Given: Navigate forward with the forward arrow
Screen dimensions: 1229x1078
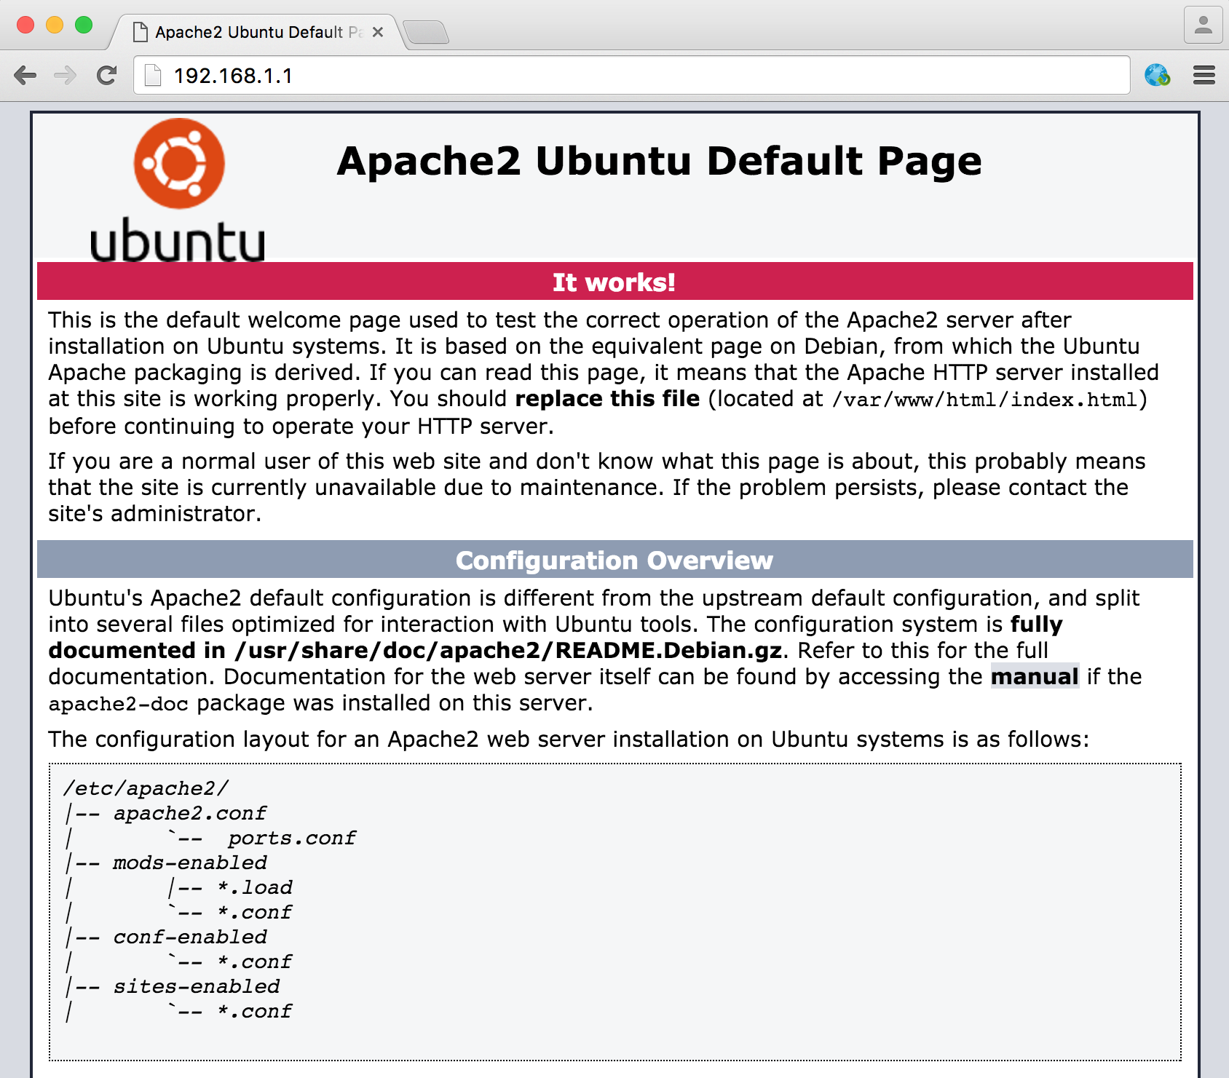Looking at the screenshot, I should click(66, 75).
